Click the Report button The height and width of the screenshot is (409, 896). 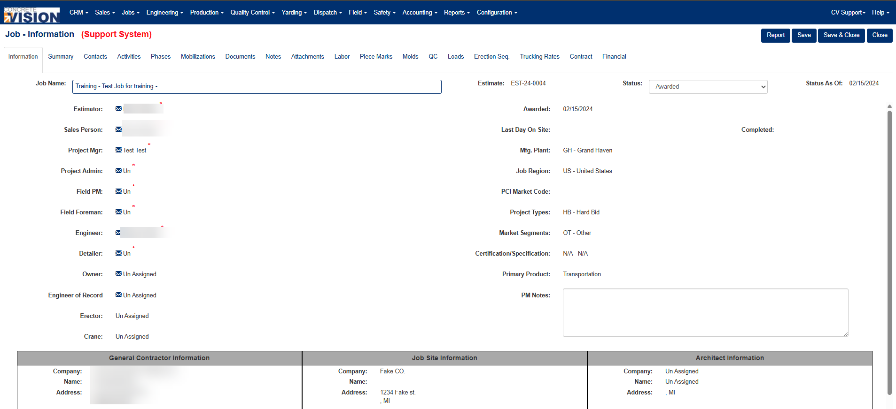(776, 35)
